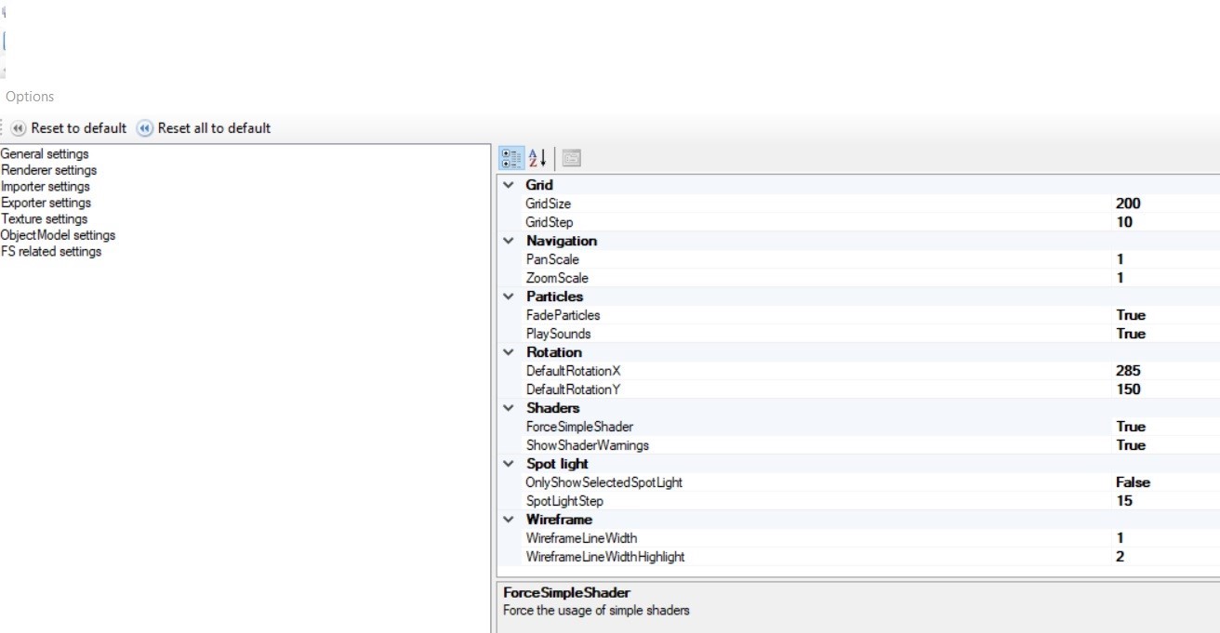Click the Alphabetical sort icon
Screen dimensions: 1220x633
click(537, 157)
